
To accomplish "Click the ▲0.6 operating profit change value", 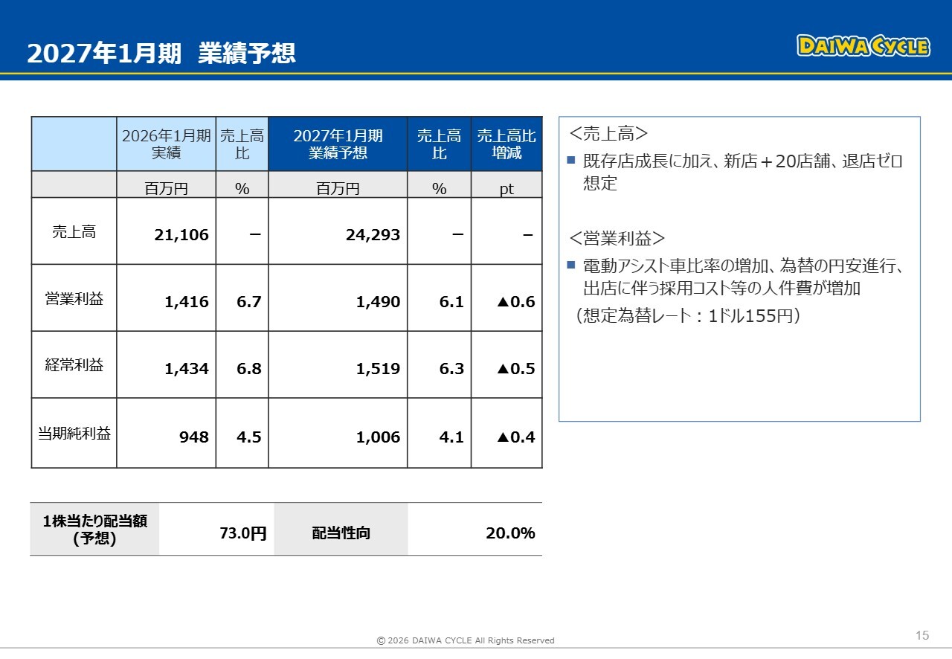I will (x=515, y=302).
